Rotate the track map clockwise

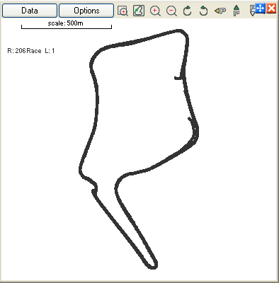coord(188,11)
